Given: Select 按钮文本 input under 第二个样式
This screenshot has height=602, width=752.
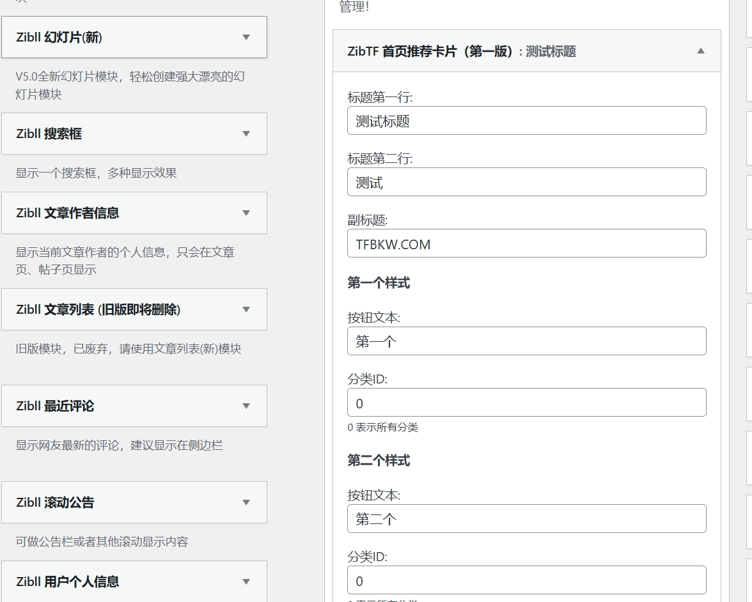Looking at the screenshot, I should click(526, 518).
